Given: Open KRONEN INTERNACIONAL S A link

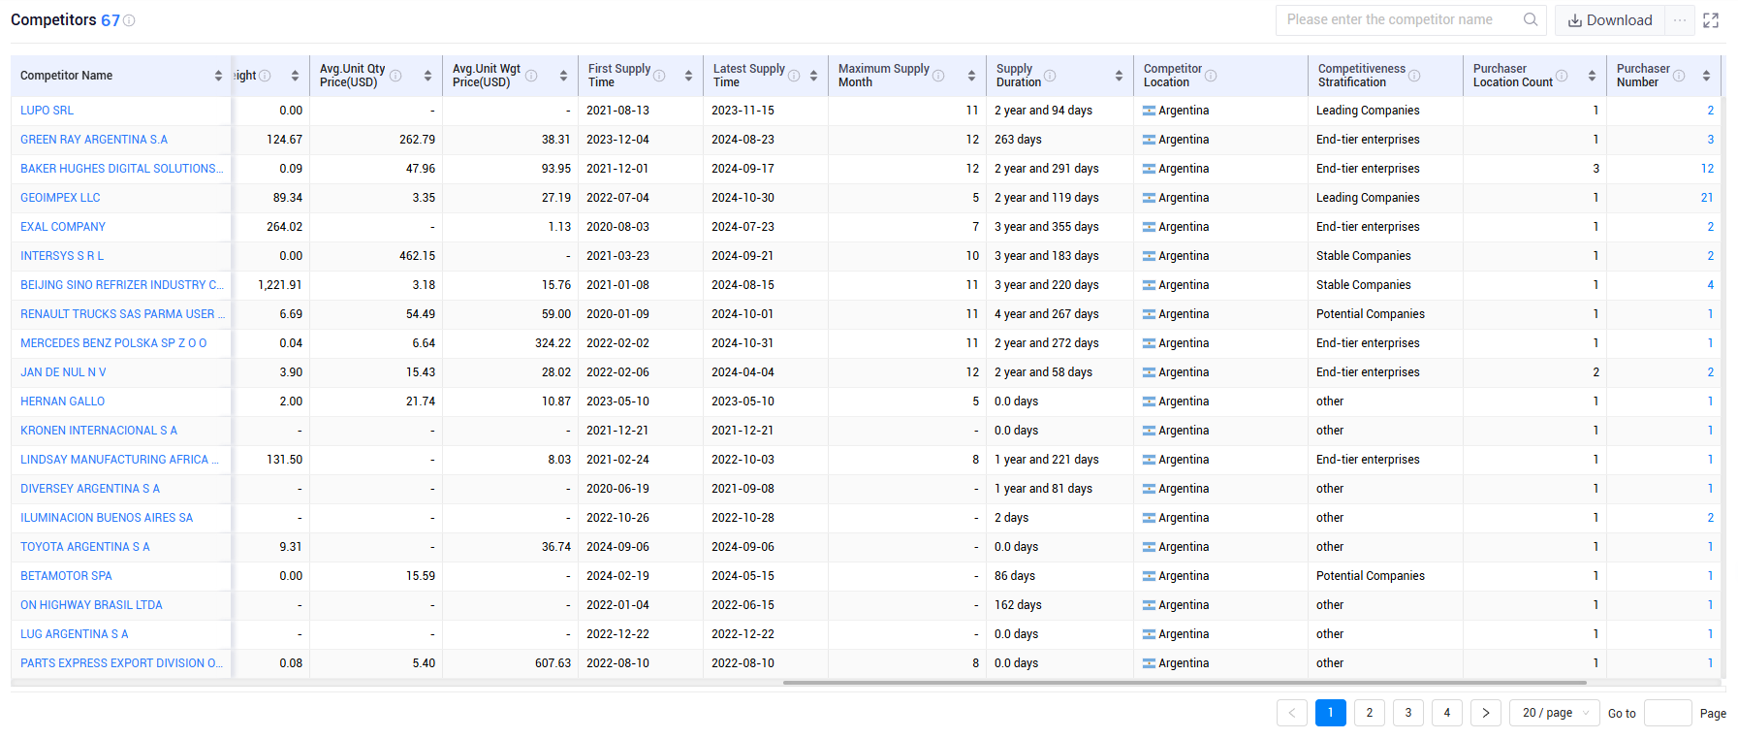Looking at the screenshot, I should coord(99,431).
